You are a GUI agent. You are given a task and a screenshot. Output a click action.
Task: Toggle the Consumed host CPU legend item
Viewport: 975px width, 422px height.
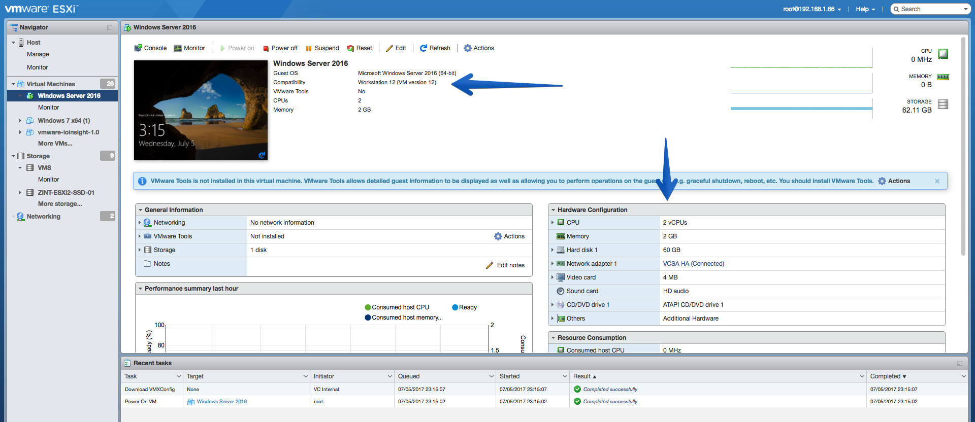pyautogui.click(x=397, y=307)
